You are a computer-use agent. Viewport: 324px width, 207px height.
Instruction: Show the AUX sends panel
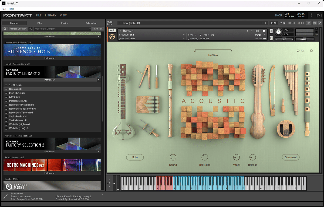315,23
